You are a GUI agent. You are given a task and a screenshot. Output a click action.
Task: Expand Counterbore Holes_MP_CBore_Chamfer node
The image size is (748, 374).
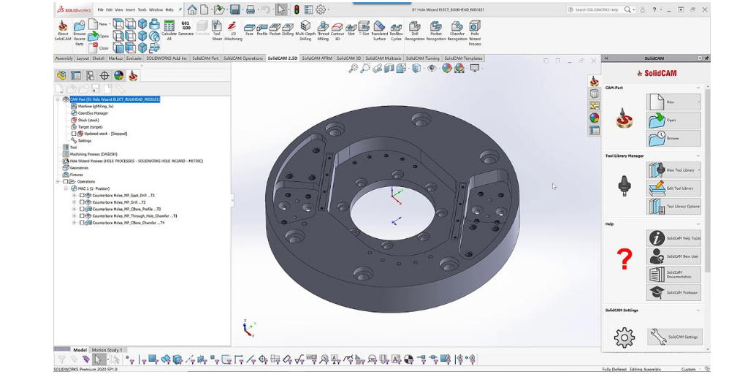(74, 223)
